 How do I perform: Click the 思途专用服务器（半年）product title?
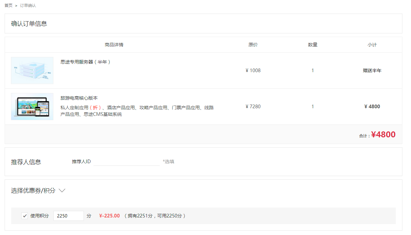point(86,62)
